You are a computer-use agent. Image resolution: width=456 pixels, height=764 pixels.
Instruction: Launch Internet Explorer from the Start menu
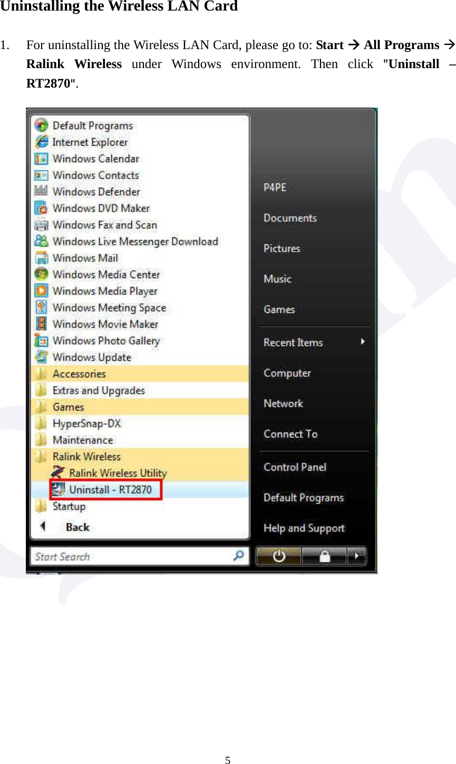(90, 141)
